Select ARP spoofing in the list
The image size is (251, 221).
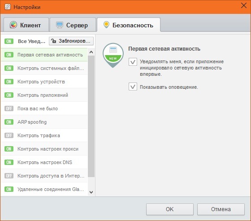pos(44,122)
